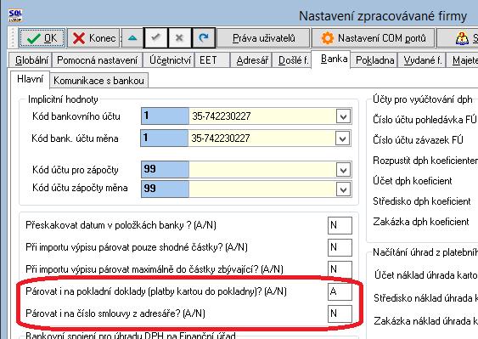Expand the Kód účtu zápočty měna dropdown
The height and width of the screenshot is (339, 478).
(343, 189)
